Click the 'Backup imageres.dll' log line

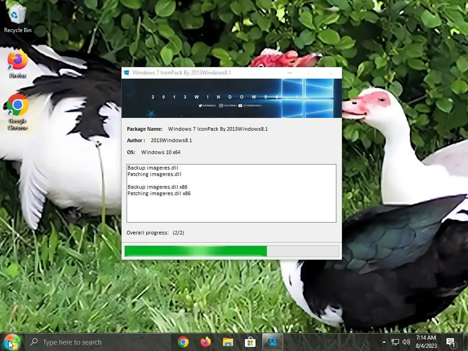pyautogui.click(x=153, y=168)
